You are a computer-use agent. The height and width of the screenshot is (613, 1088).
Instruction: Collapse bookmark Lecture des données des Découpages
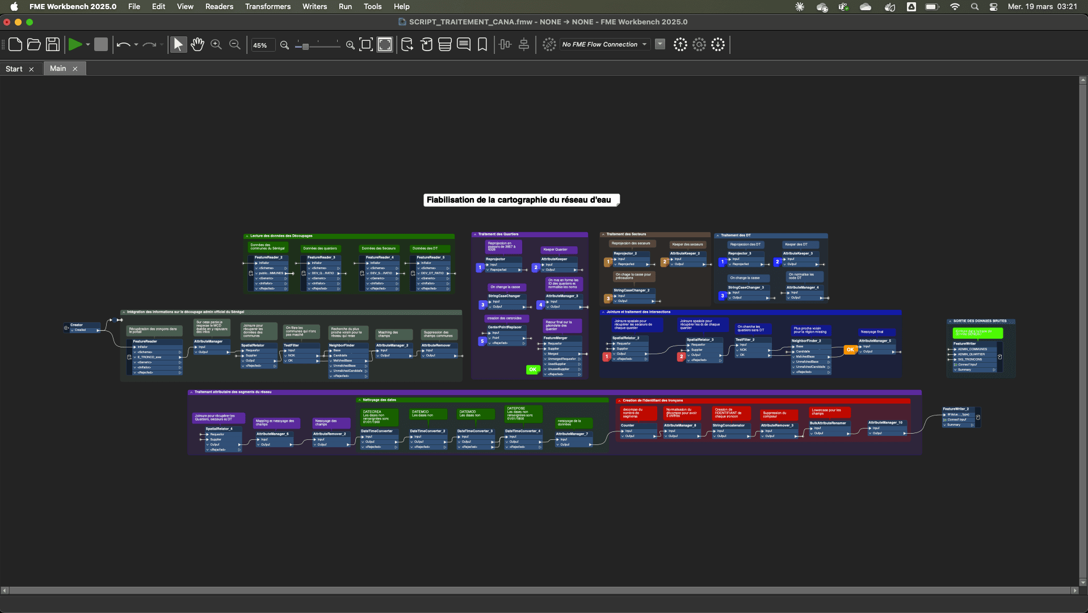coord(247,236)
